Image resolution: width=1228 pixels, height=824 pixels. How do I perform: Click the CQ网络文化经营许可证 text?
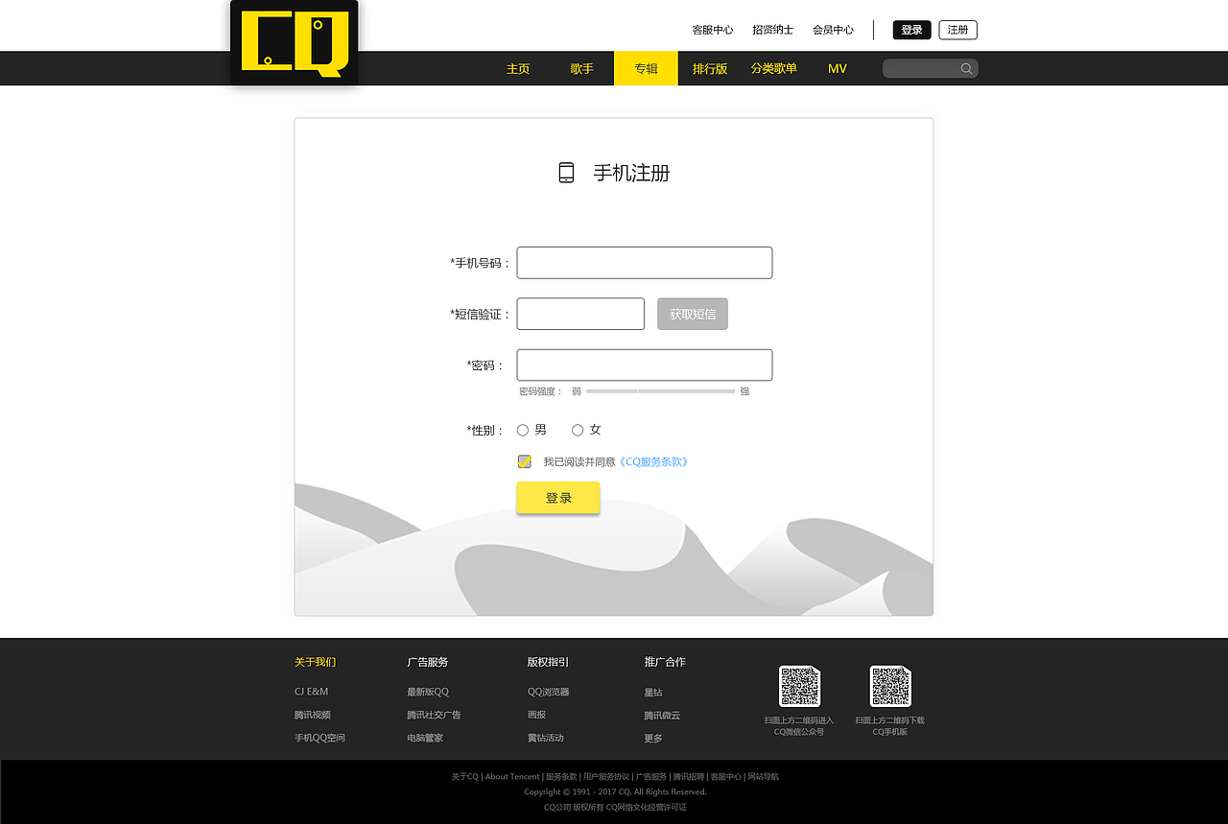click(647, 808)
